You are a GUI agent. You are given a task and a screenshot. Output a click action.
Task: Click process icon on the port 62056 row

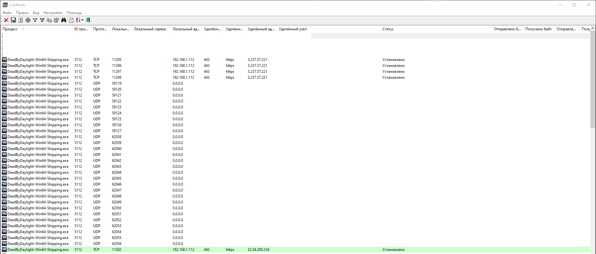point(4,243)
